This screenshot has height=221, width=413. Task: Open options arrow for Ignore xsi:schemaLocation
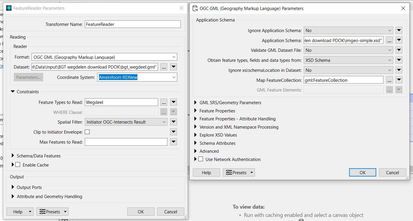point(399,70)
